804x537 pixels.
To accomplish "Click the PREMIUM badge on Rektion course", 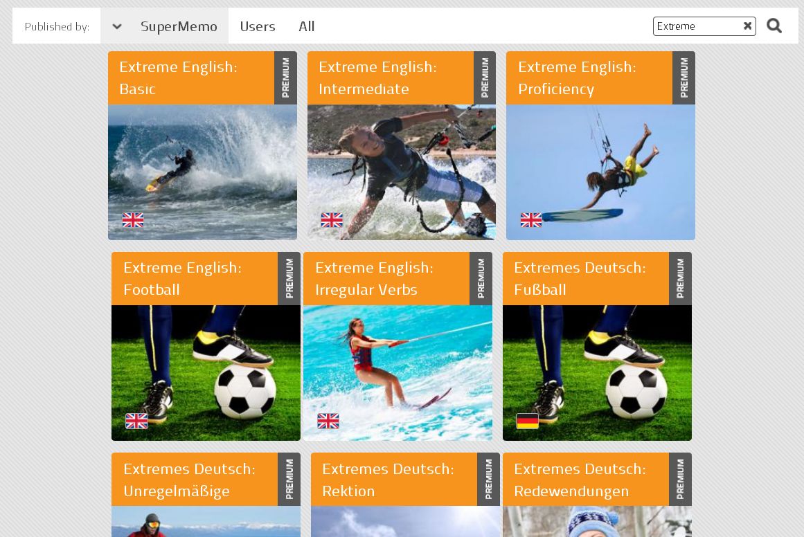I will click(x=489, y=480).
